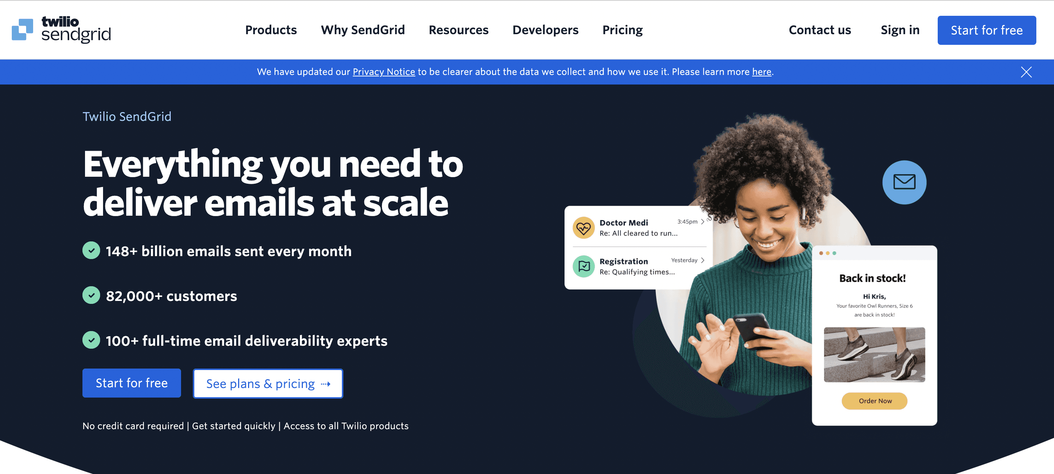The height and width of the screenshot is (474, 1054).
Task: Click the Sign in navigation item
Action: [x=900, y=29]
